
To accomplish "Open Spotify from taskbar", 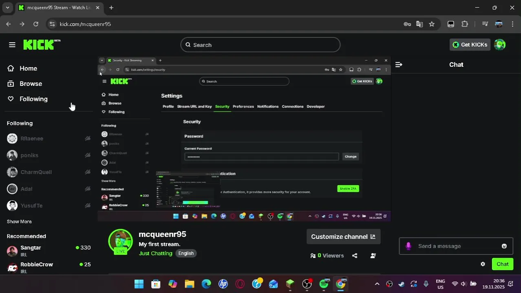I will 324,284.
